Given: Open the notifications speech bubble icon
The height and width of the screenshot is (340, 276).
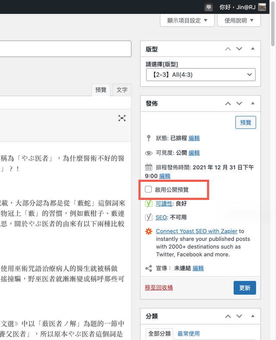Looking at the screenshot, I should tap(209, 7).
